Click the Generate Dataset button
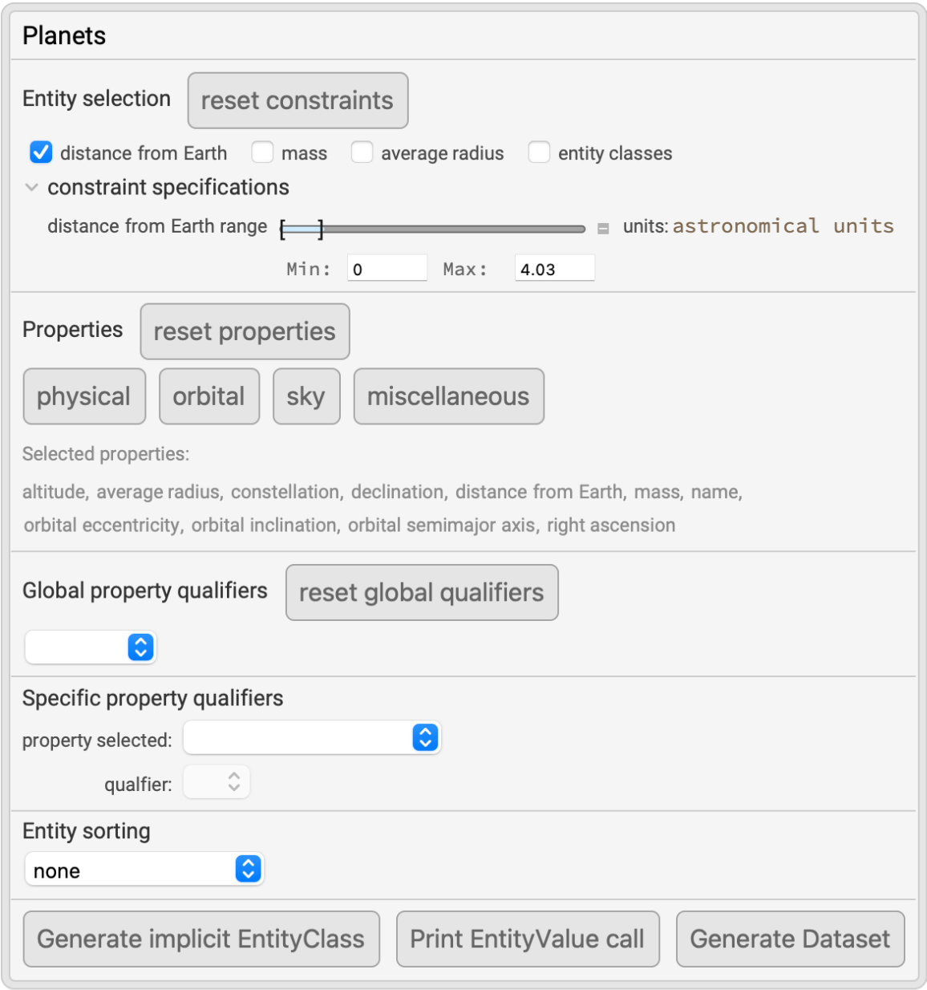The image size is (927, 990). (790, 939)
